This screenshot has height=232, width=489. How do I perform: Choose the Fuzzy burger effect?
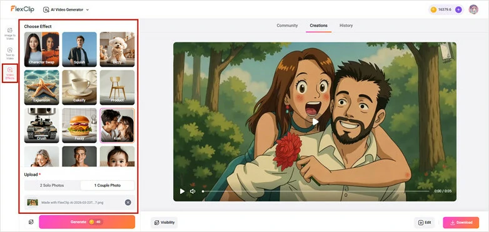point(79,125)
